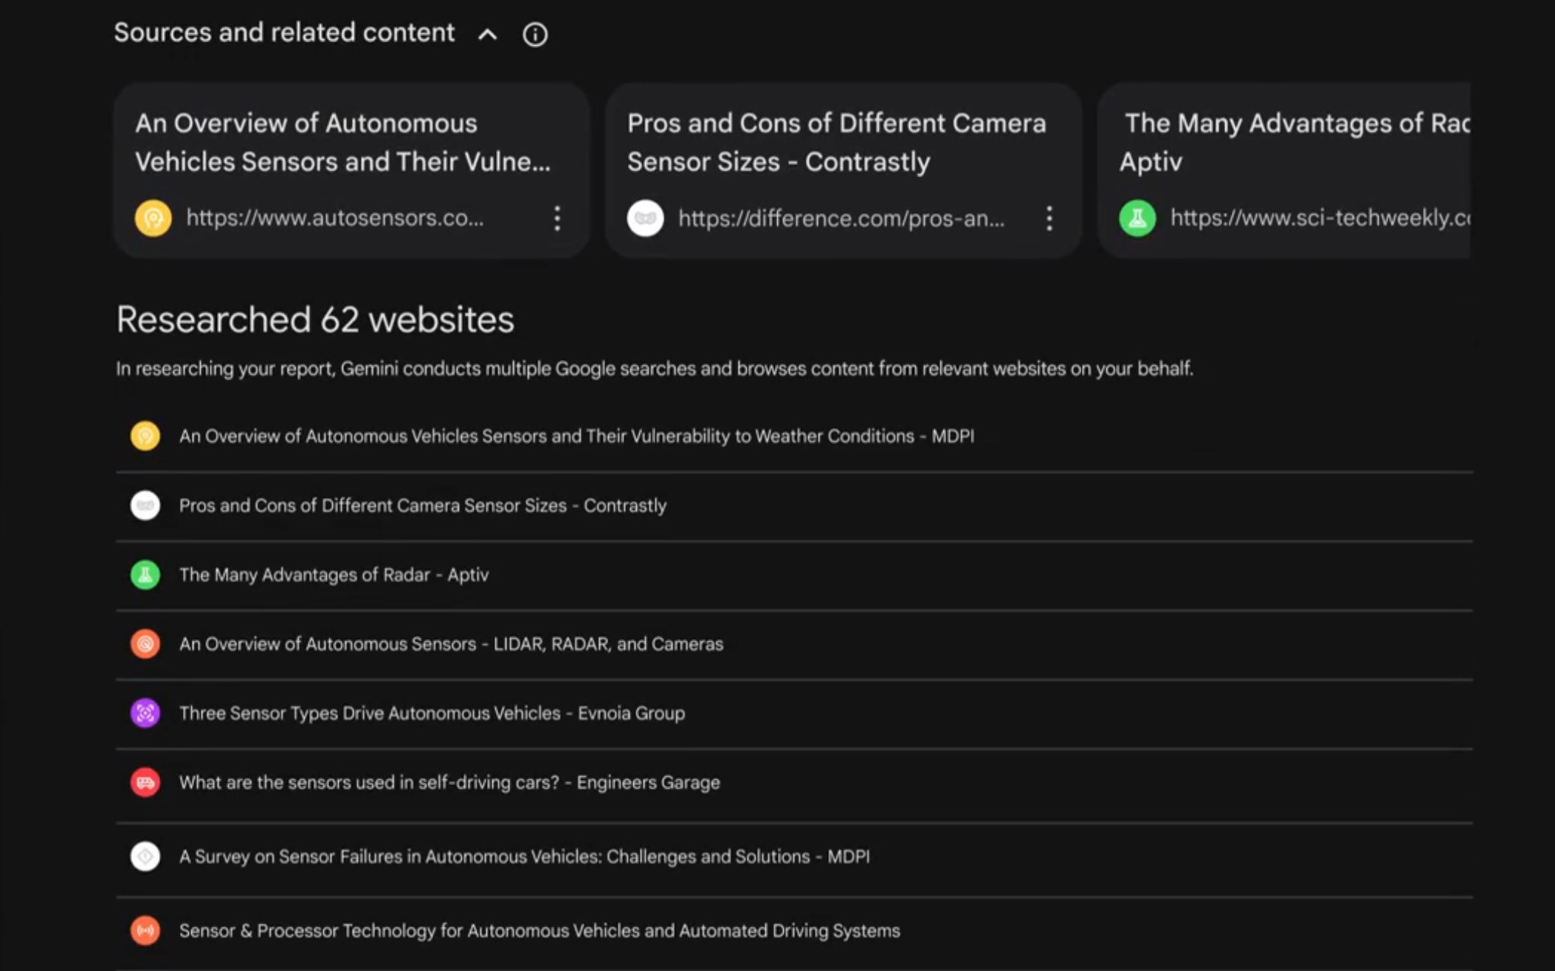
Task: Open 'Pros and Cons of Different Camera Sensor Sizes' list link
Action: coord(423,505)
